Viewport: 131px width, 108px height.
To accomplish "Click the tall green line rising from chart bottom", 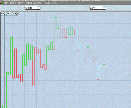I will tap(6, 90).
